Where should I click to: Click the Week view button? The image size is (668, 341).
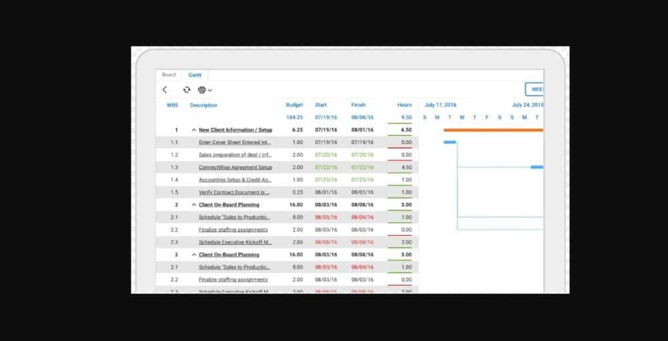(x=535, y=89)
